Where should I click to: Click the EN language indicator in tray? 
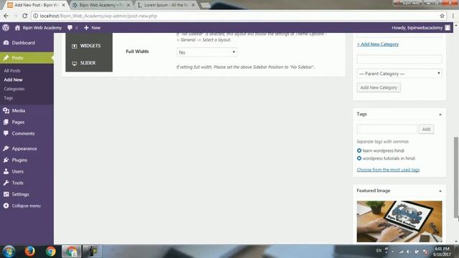point(379,251)
